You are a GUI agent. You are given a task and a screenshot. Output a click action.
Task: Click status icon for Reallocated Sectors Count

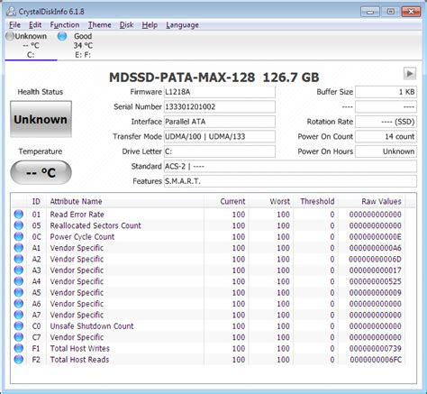pos(19,225)
